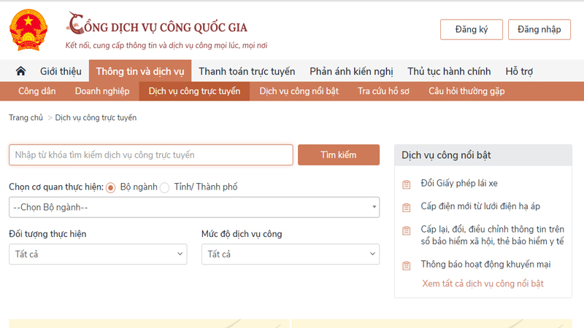Open the Thanh toán trực tuyến menu
The width and height of the screenshot is (584, 328).
coord(247,71)
